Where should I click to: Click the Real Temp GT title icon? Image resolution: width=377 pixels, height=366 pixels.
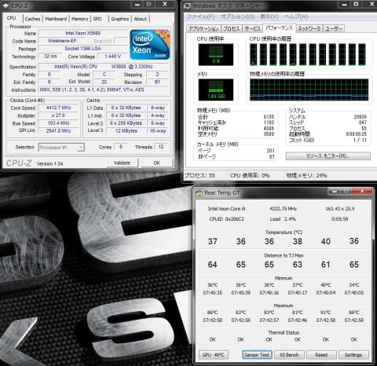tap(199, 192)
